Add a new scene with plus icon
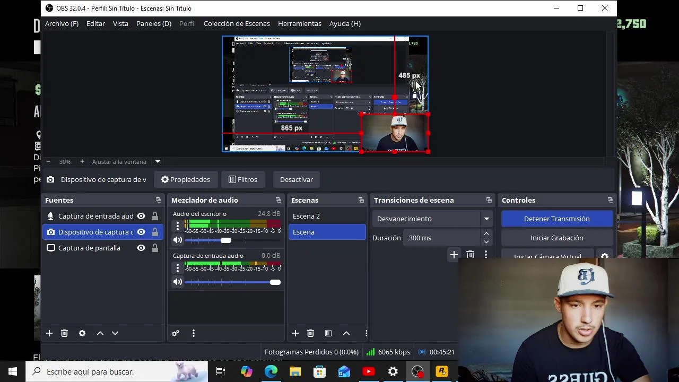The width and height of the screenshot is (679, 382). 295,333
